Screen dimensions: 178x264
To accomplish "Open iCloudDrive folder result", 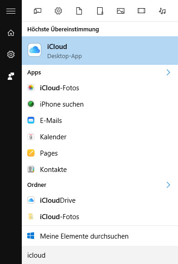I will pyautogui.click(x=100, y=200).
